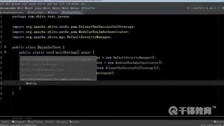Click the build project icon near run config

tap(188, 8)
